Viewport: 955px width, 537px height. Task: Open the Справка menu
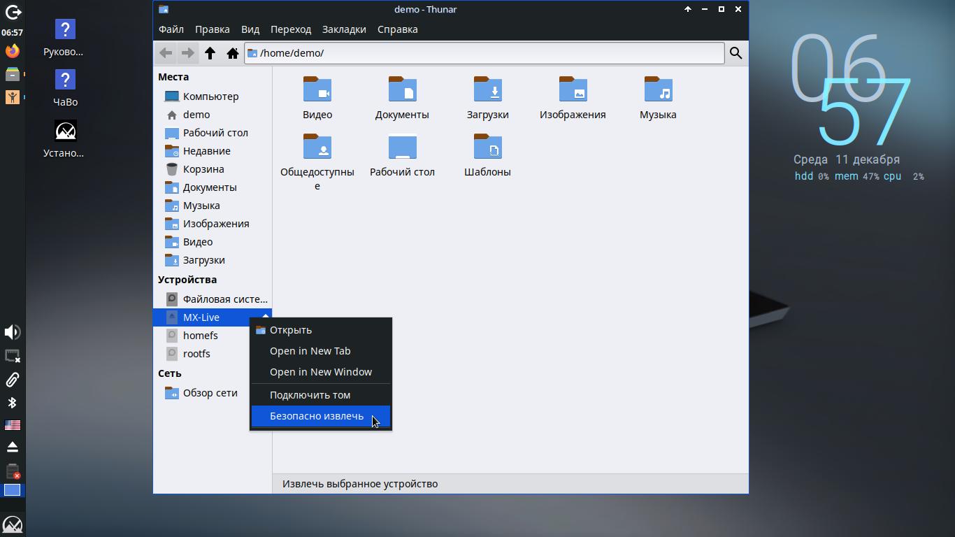(398, 29)
